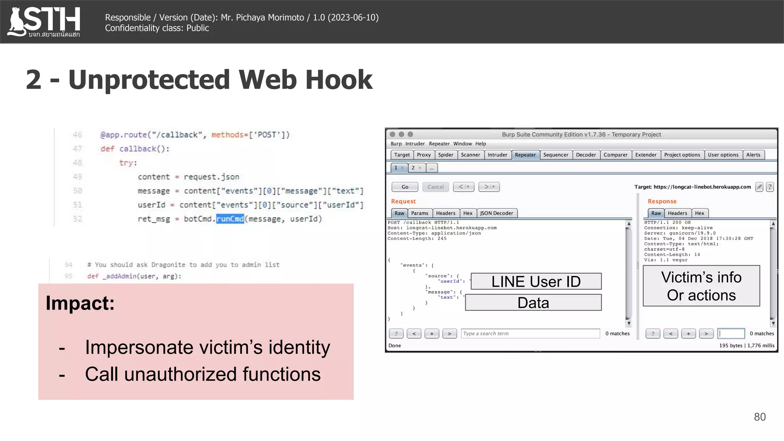This screenshot has width=784, height=441.
Task: Click the 'Done' status bar text
Action: 395,345
